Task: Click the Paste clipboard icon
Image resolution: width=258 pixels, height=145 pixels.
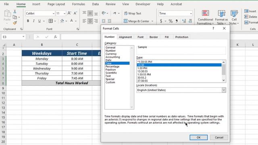Action: point(7,14)
